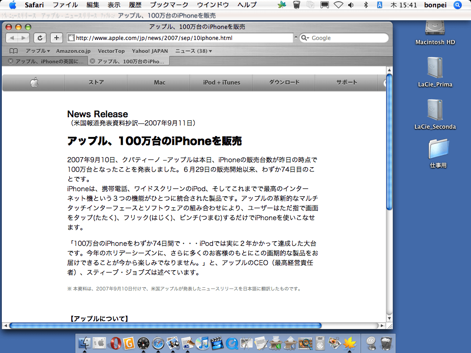Open the volume control in menu bar
The image size is (471, 353).
pos(350,5)
